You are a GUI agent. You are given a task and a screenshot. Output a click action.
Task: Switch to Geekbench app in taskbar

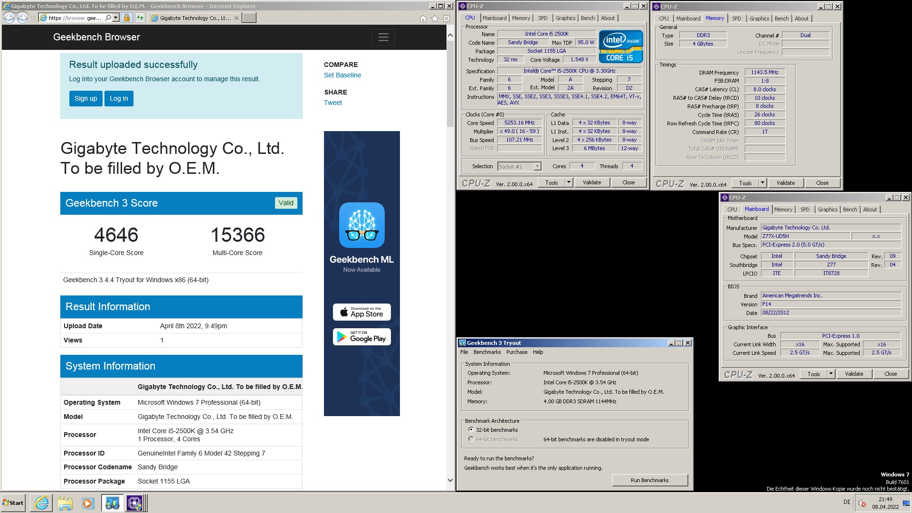click(112, 503)
